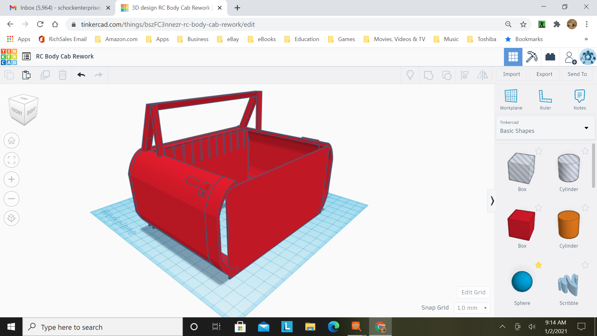
Task: Unfavorite the Sphere shape star
Action: point(539,265)
